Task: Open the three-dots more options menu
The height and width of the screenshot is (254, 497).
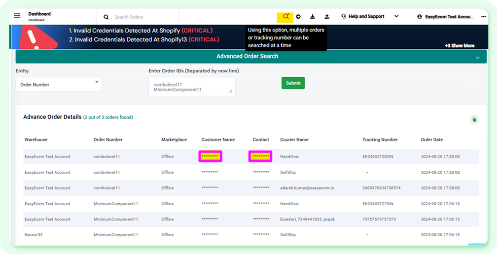Action: point(483,17)
